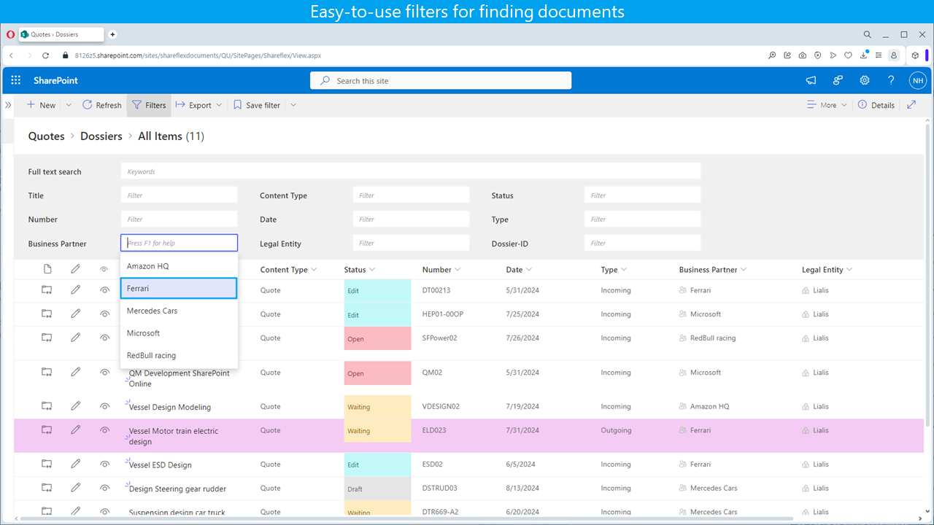Preview Design Steering gear rudder eye icon

pos(104,488)
